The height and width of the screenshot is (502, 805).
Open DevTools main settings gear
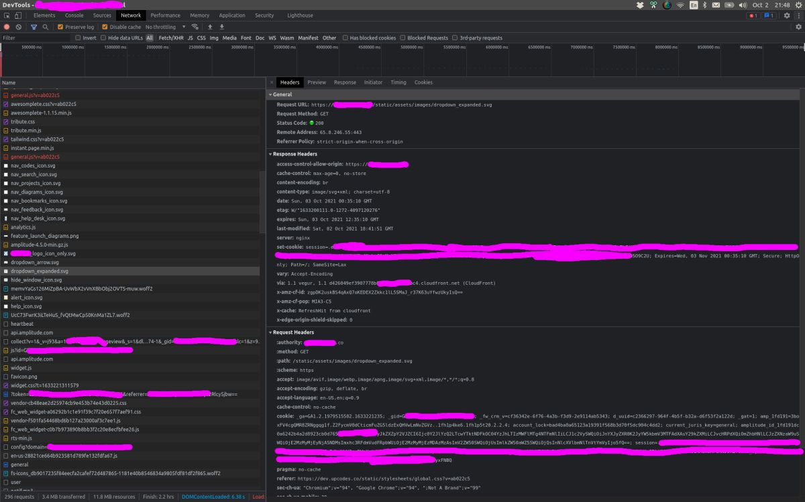point(786,15)
